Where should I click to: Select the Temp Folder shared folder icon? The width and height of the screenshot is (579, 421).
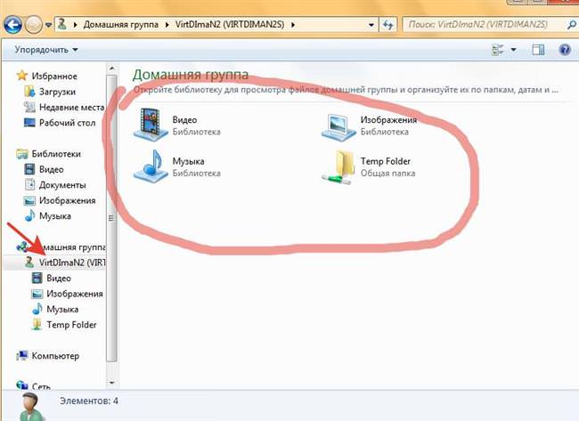coord(338,166)
